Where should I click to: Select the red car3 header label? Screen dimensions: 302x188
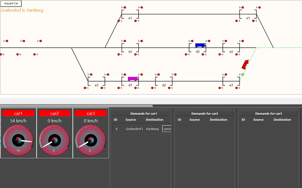91,113
